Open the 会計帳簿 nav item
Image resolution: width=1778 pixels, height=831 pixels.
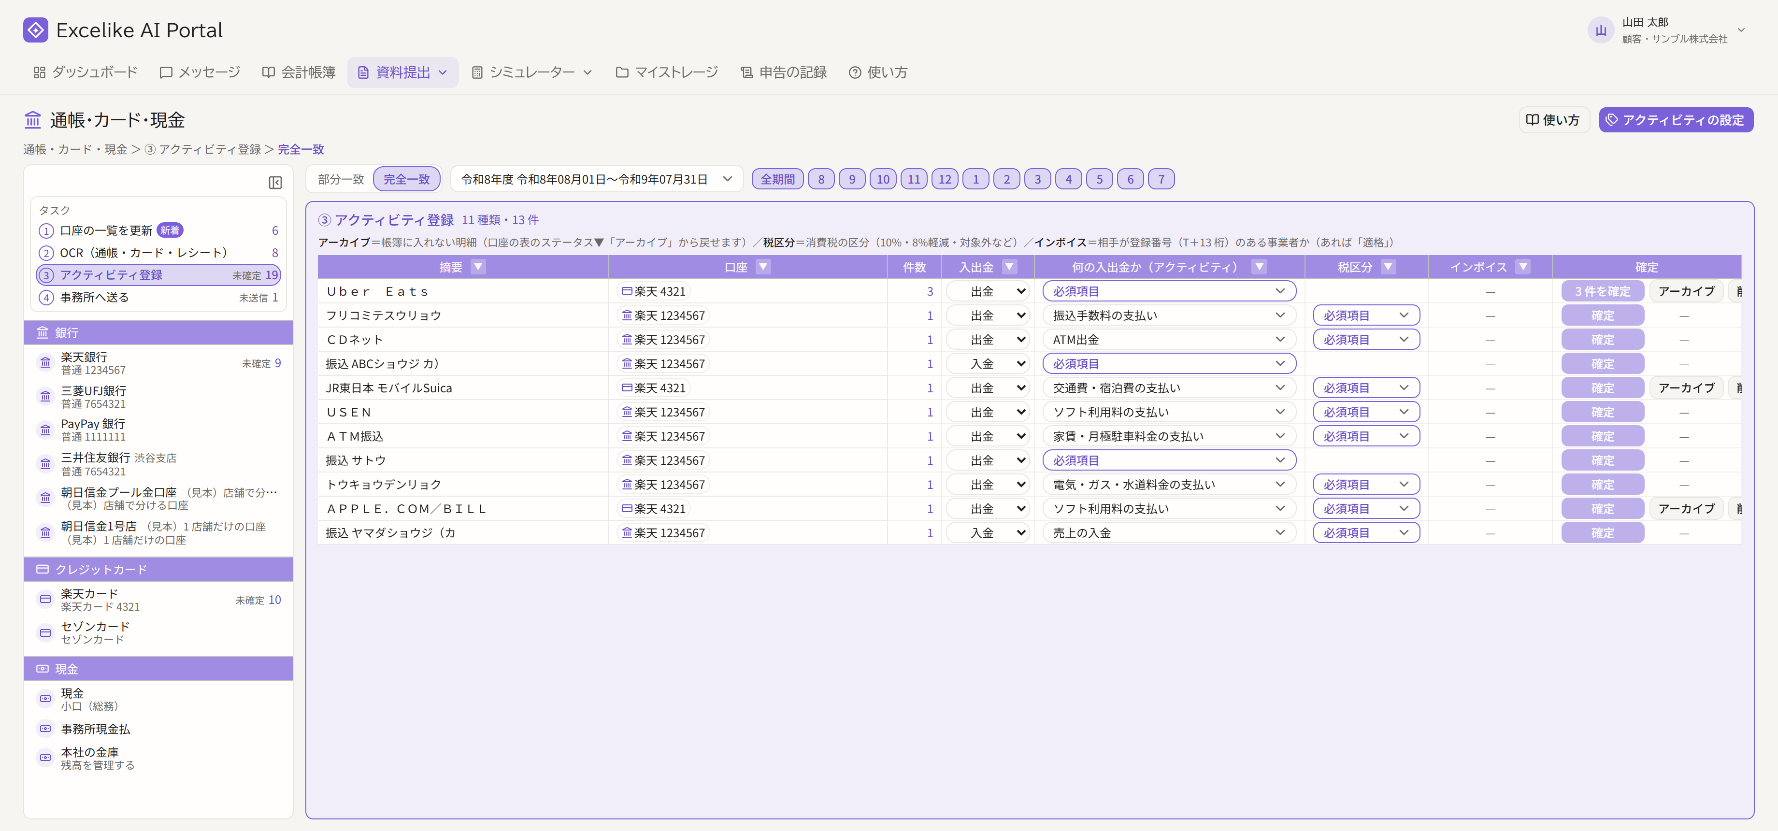point(299,72)
